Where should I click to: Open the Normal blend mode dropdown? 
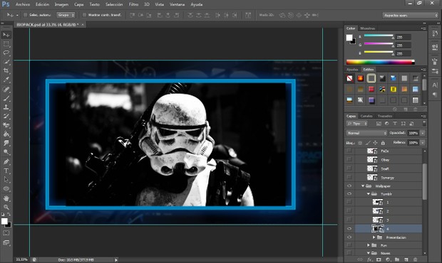(x=366, y=133)
